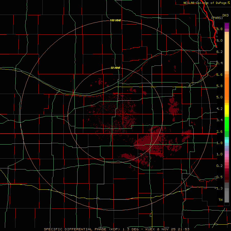Pick the purple segment atop the color bar
231x231 pixels.
[227, 26]
